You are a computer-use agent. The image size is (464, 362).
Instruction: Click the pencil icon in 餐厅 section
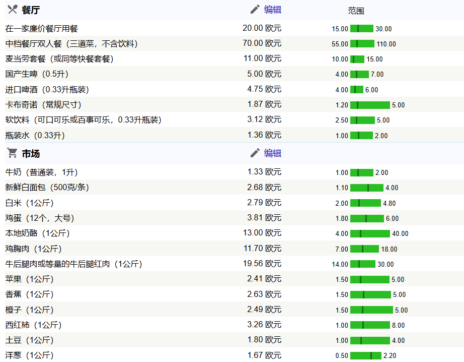tap(255, 10)
